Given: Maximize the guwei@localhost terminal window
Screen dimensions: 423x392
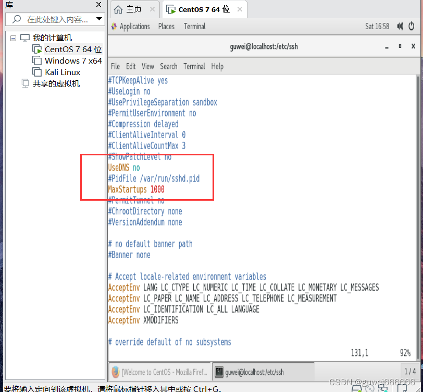Looking at the screenshot, I should (400, 46).
